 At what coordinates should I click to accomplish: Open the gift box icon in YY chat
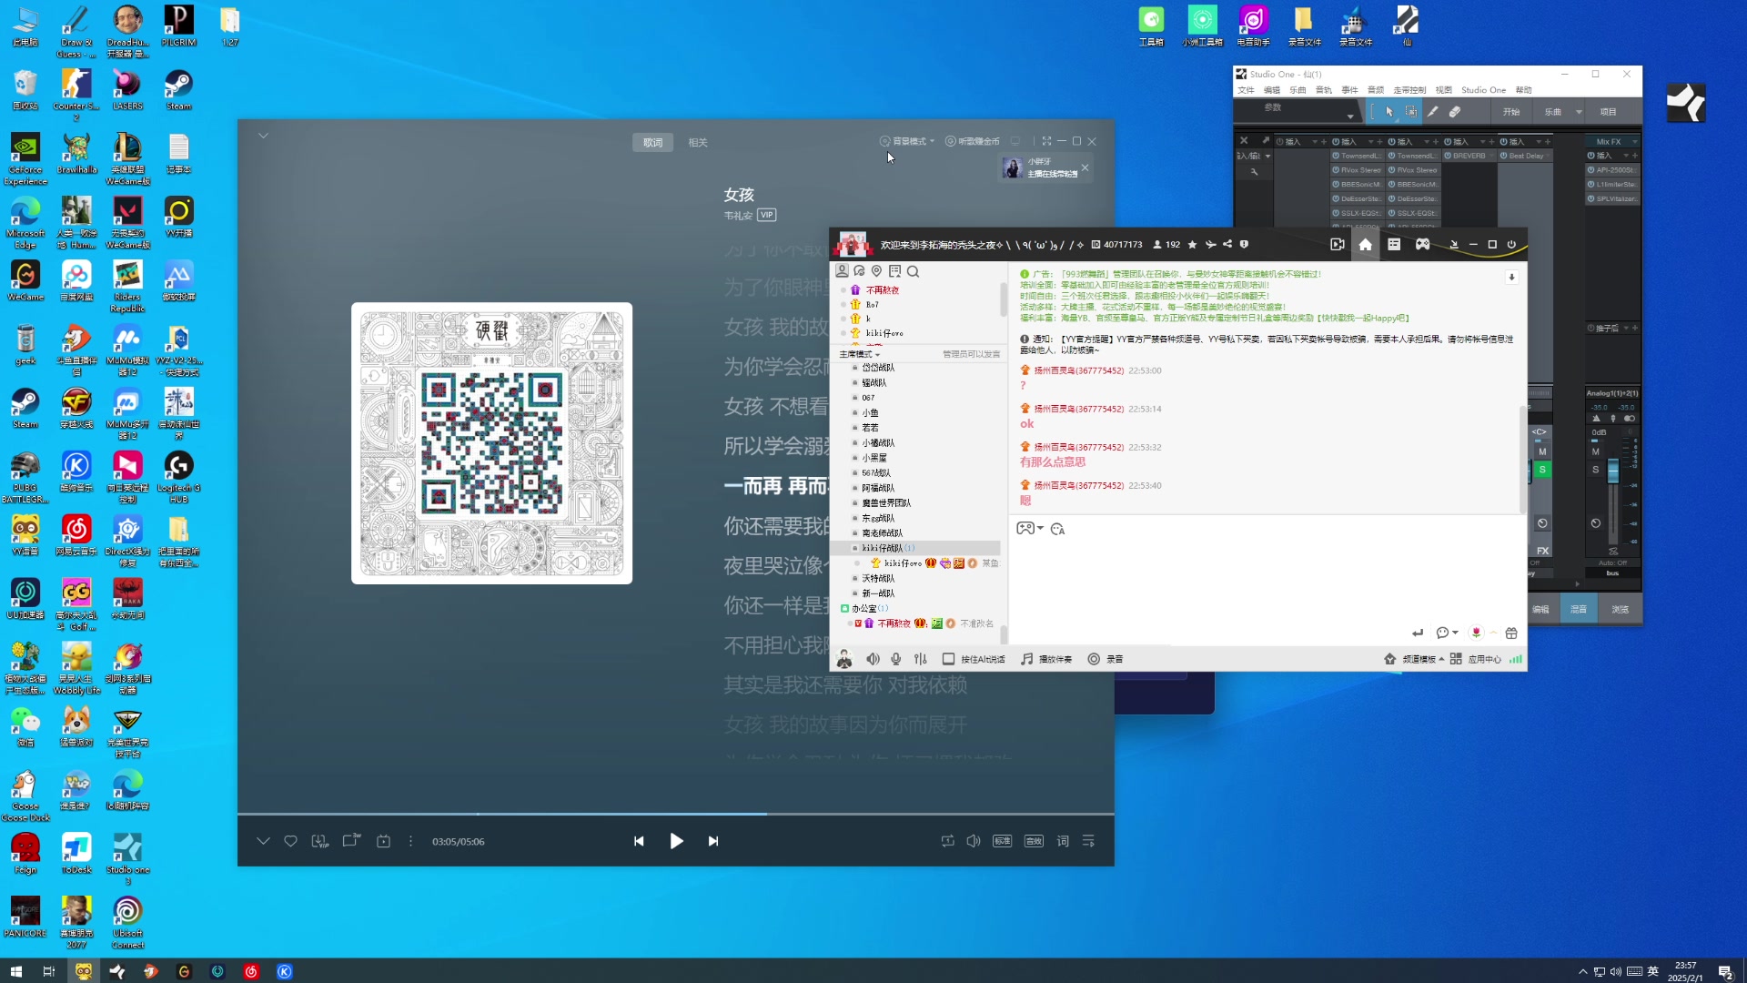(1511, 633)
